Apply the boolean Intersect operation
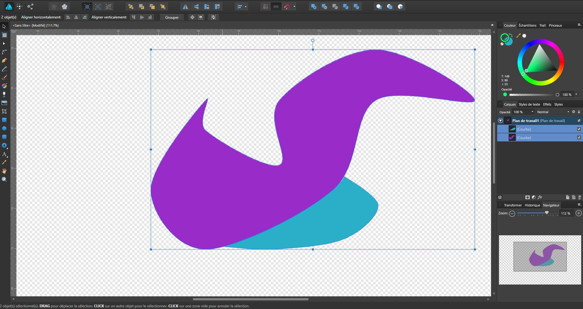This screenshot has height=309, width=583. point(335,7)
